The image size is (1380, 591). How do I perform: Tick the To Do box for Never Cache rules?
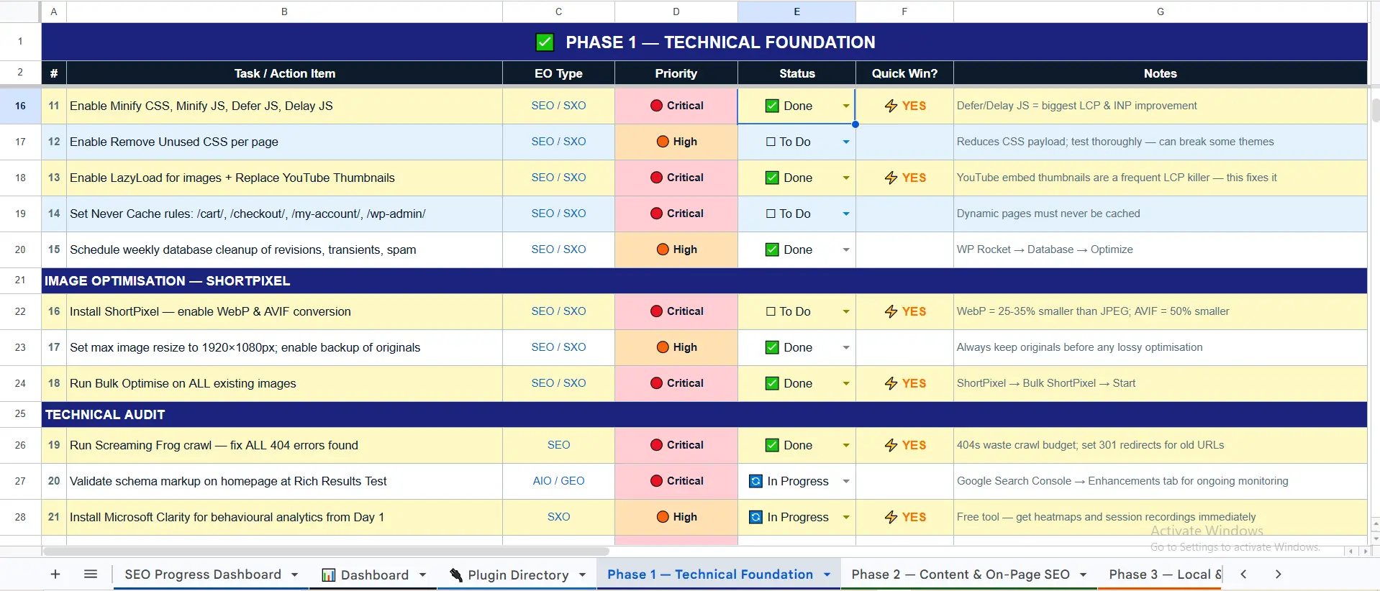tap(771, 214)
